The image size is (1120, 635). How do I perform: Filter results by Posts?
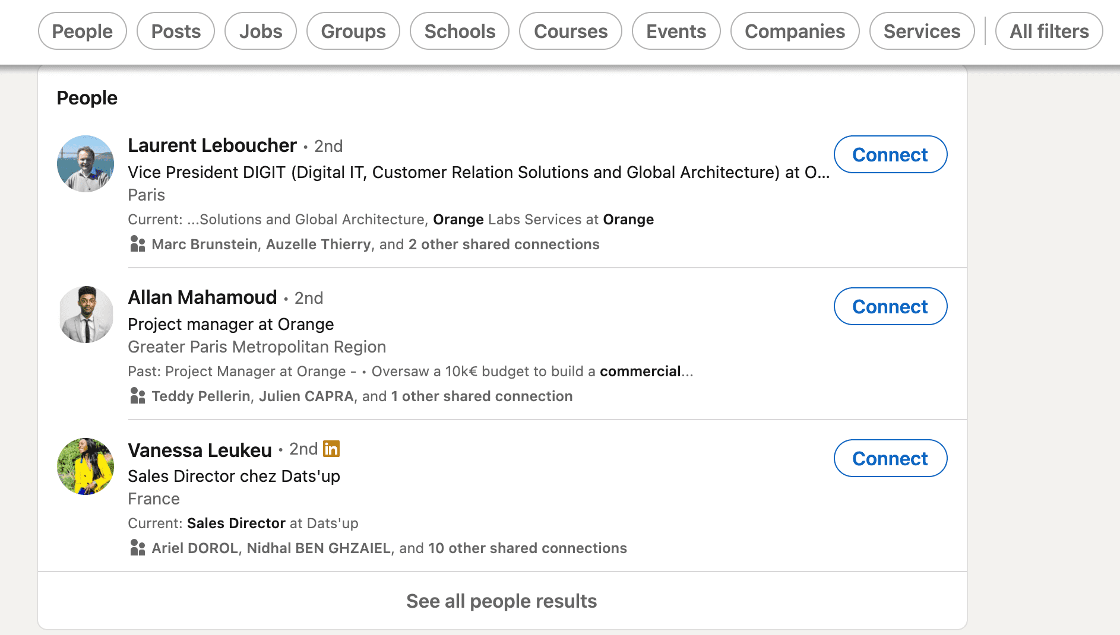pos(176,31)
